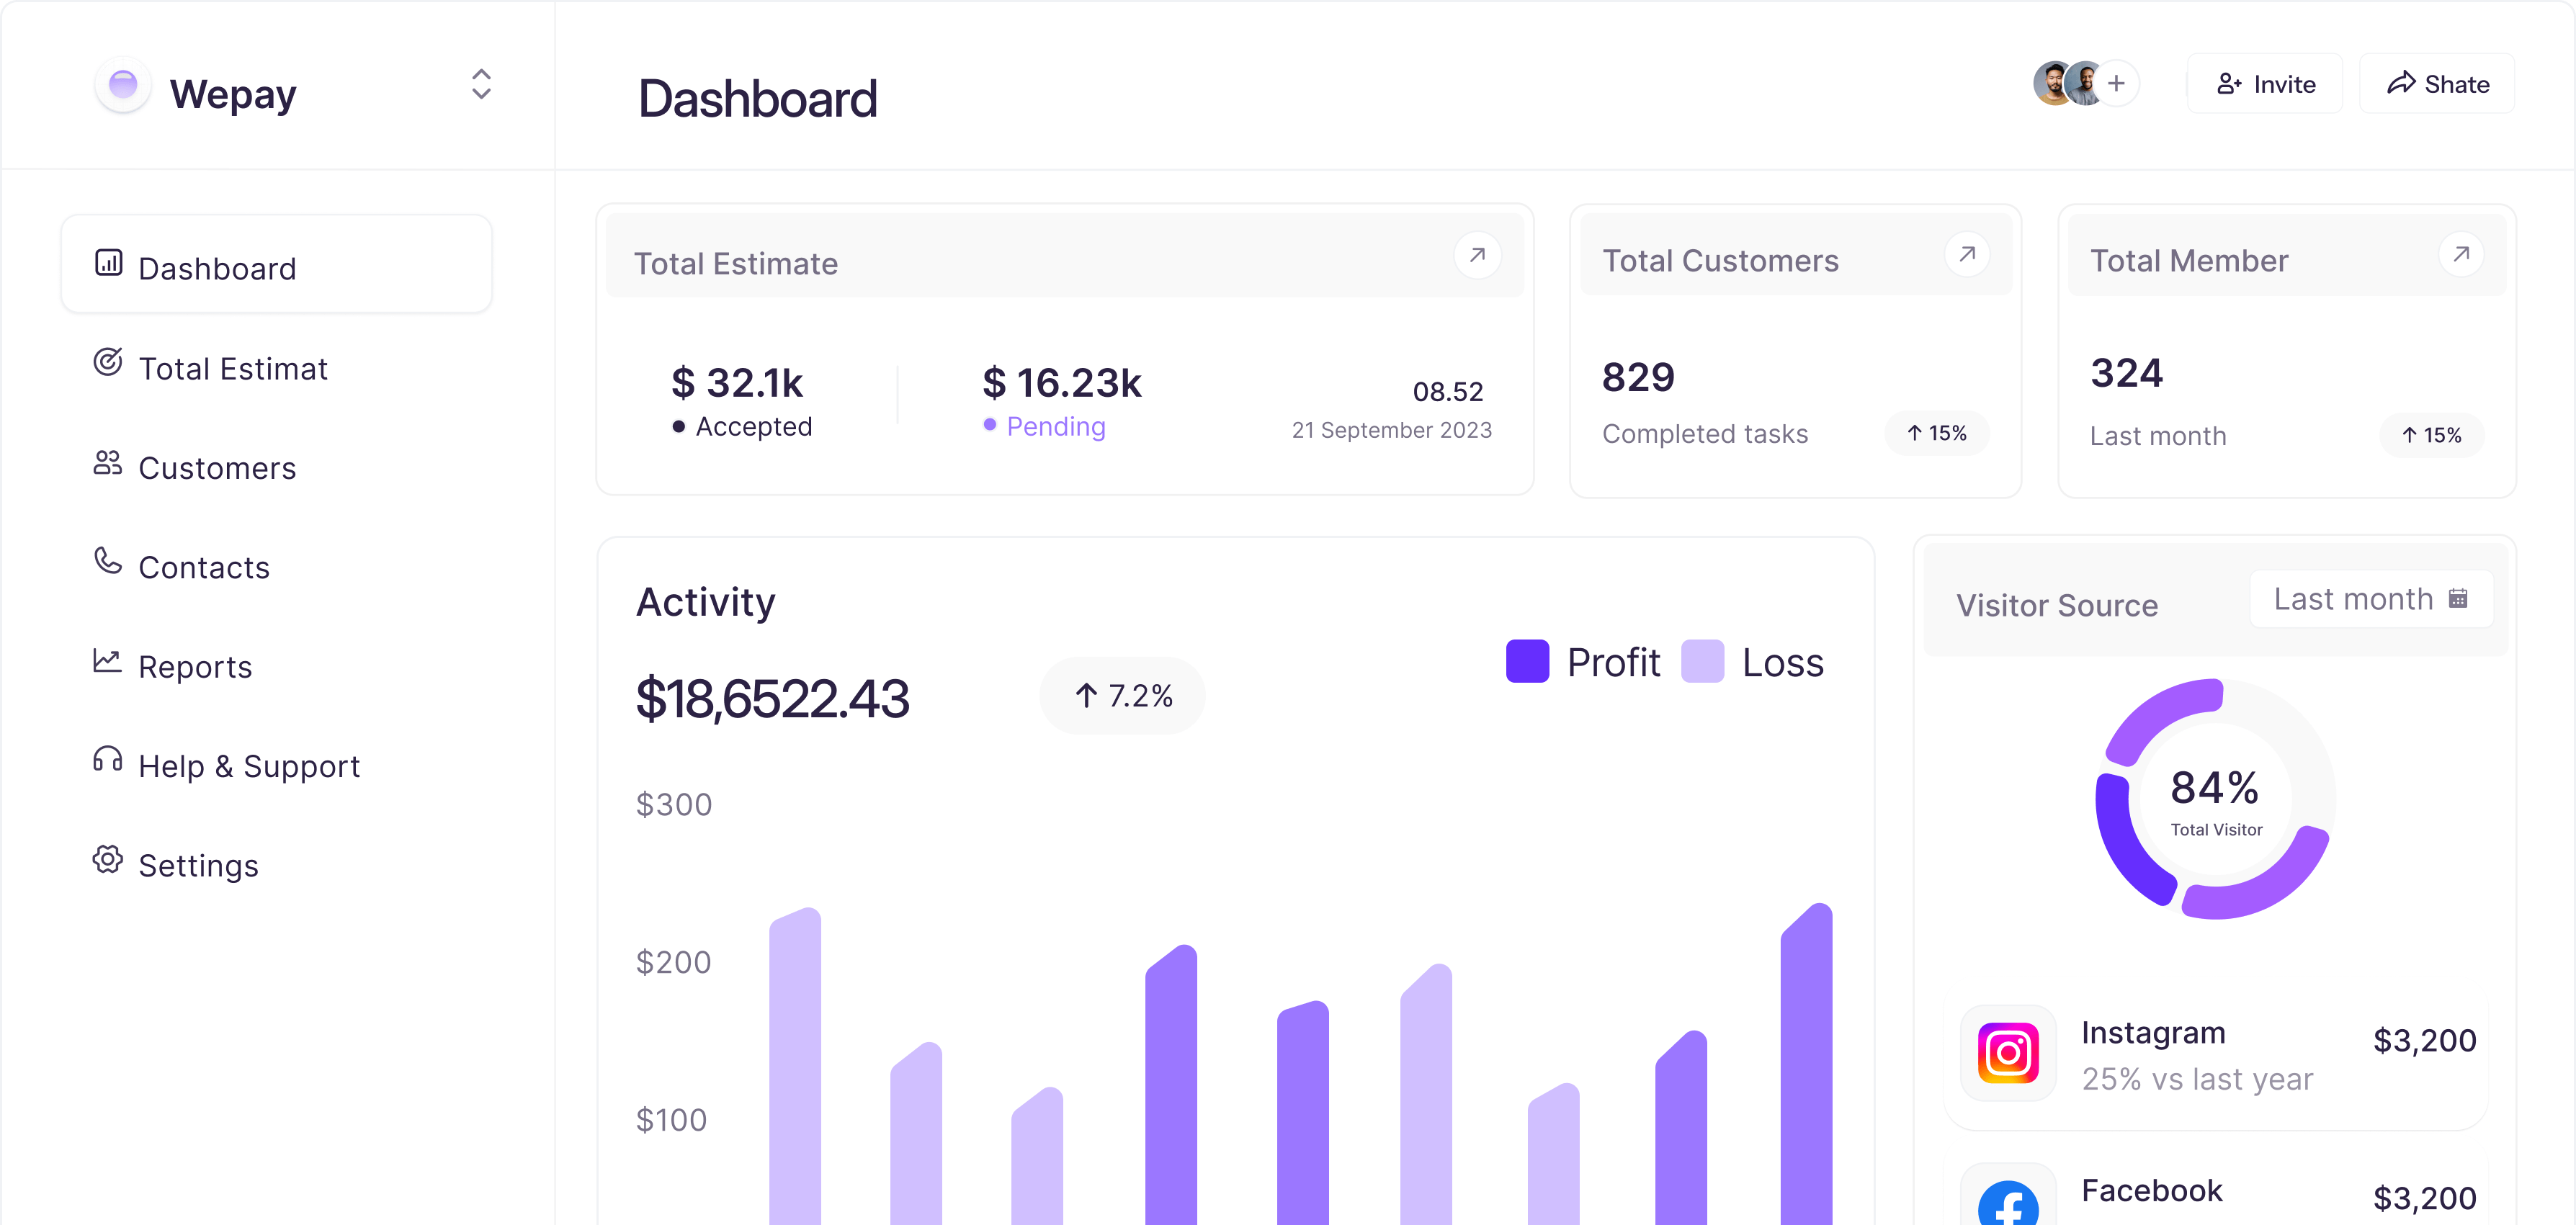Click the Loss legend color swatch
Viewport: 2576px width, 1225px height.
[x=1702, y=662]
